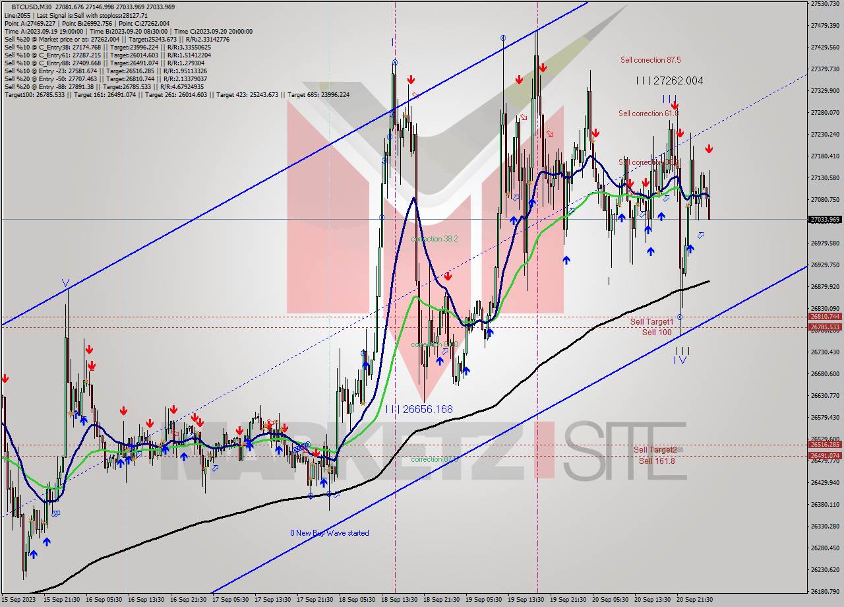Click the 27530.700 price axis label
Viewport: 844px width, 607px height.
click(825, 4)
